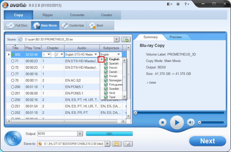Switch to the Ripper tab
The height and width of the screenshot is (152, 231).
(x=48, y=15)
